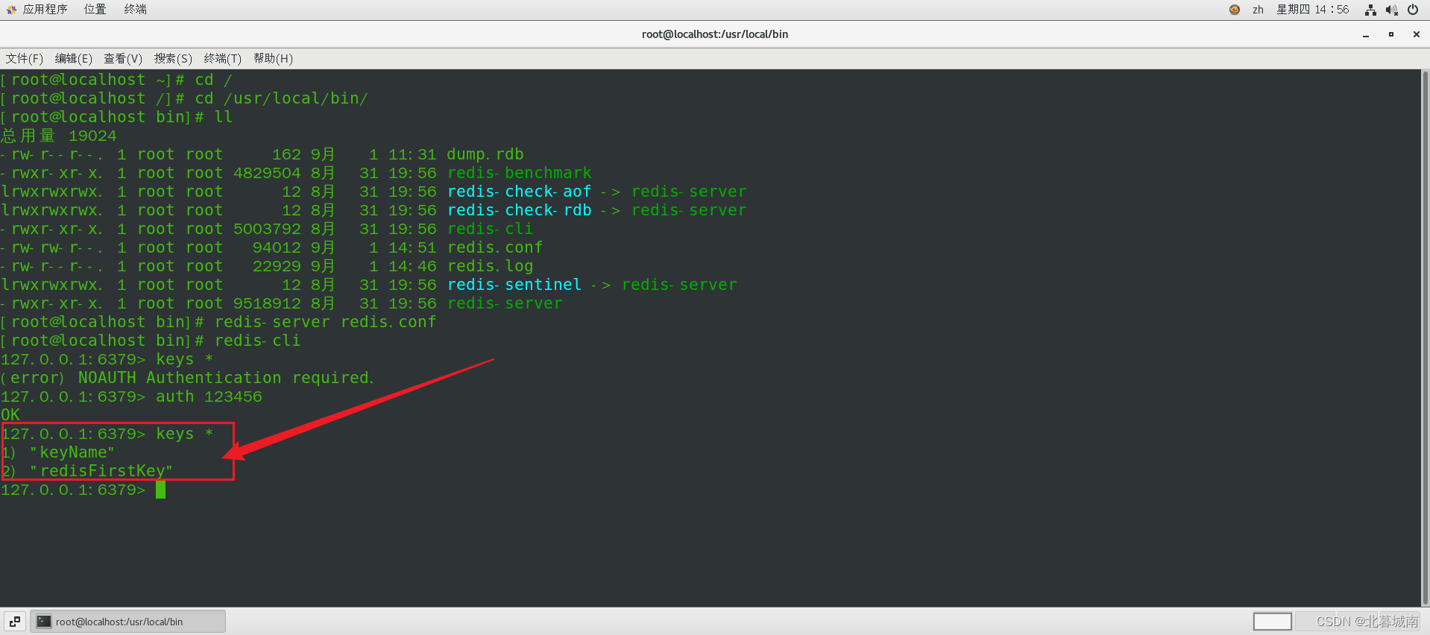Image resolution: width=1430 pixels, height=635 pixels.
Task: Click the redis.log file name
Action: click(x=491, y=266)
